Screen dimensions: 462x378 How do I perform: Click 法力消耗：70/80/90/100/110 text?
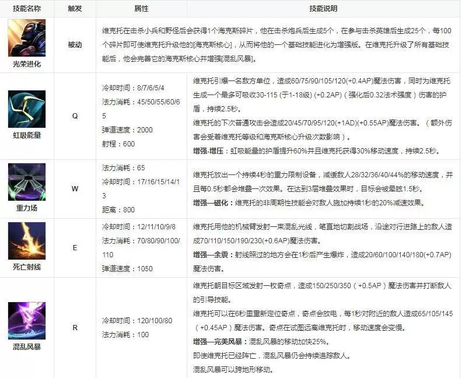tap(141, 247)
